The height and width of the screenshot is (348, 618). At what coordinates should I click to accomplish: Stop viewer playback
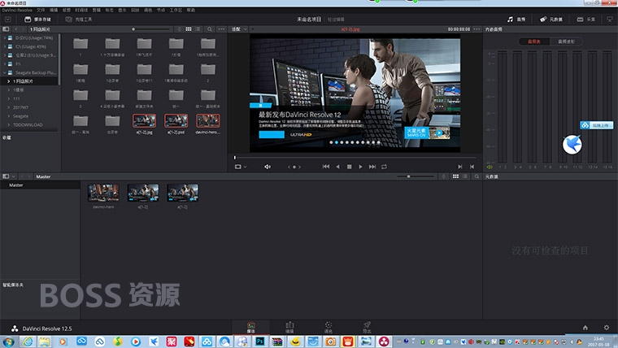349,167
